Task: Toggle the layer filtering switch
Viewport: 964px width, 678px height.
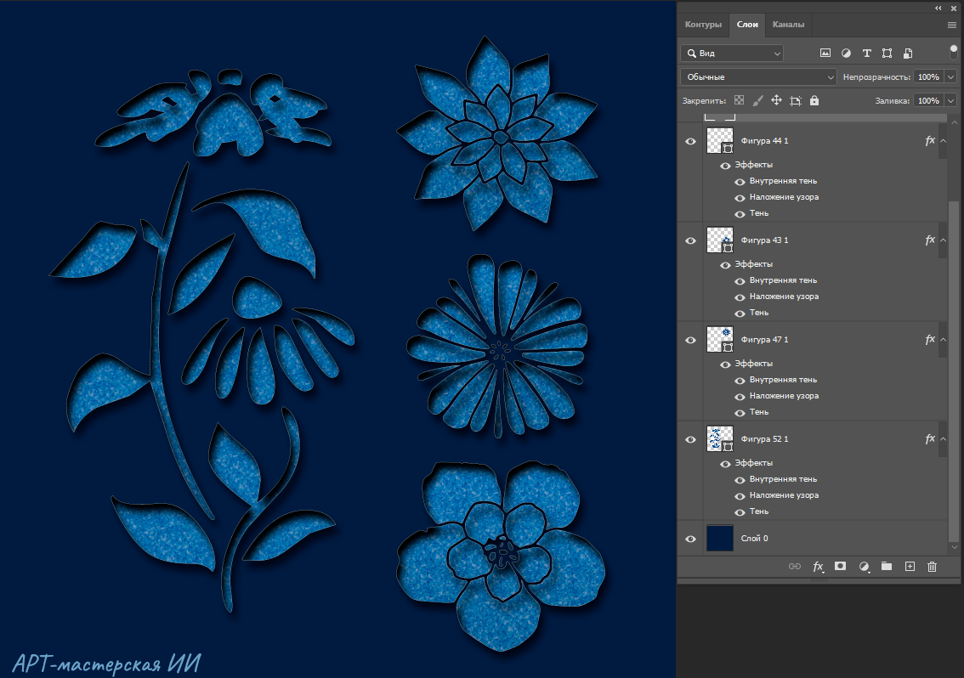Action: [x=954, y=52]
